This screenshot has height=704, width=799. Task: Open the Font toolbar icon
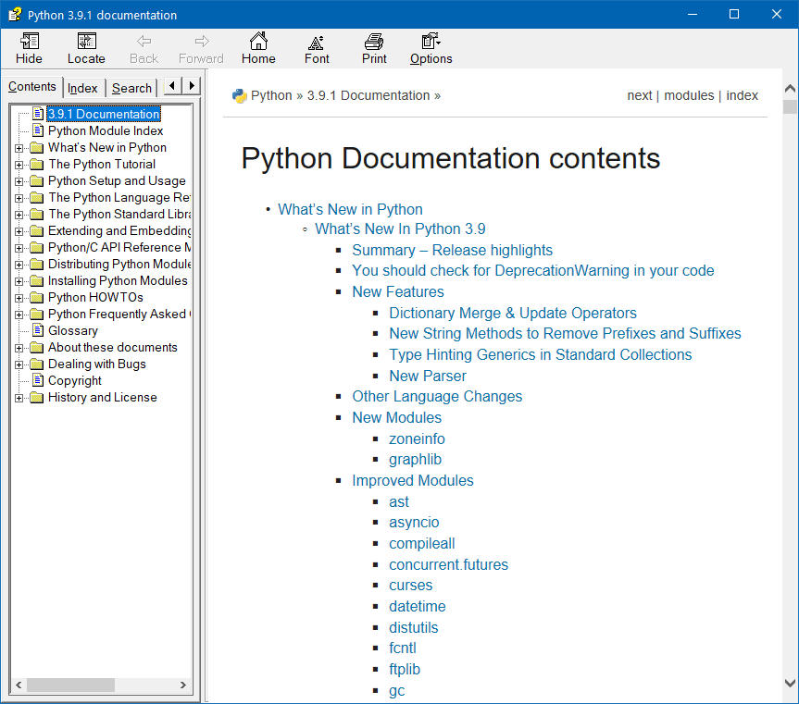[x=317, y=42]
